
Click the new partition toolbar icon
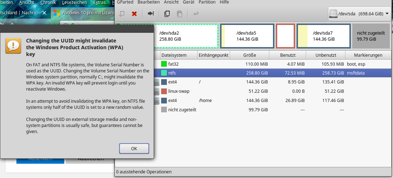click(122, 14)
